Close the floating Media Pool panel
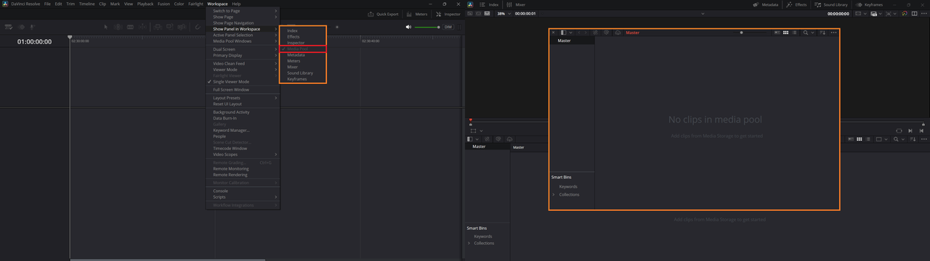 [x=553, y=33]
